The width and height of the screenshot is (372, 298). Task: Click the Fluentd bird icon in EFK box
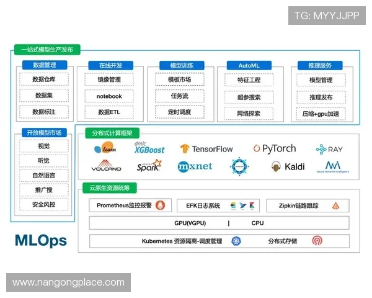(242, 205)
